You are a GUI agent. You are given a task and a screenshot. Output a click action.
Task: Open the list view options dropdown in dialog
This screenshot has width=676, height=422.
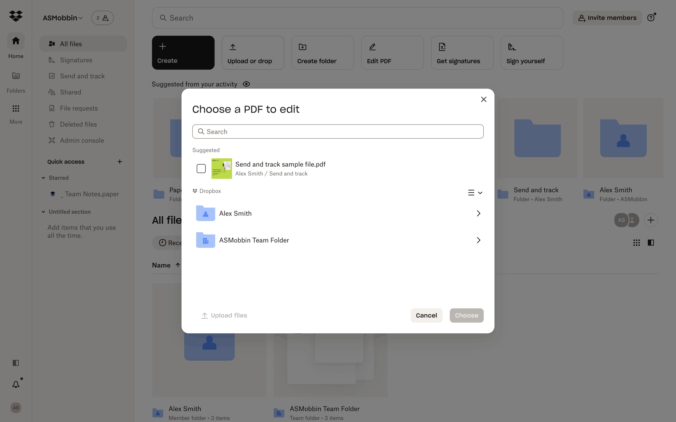pyautogui.click(x=475, y=193)
